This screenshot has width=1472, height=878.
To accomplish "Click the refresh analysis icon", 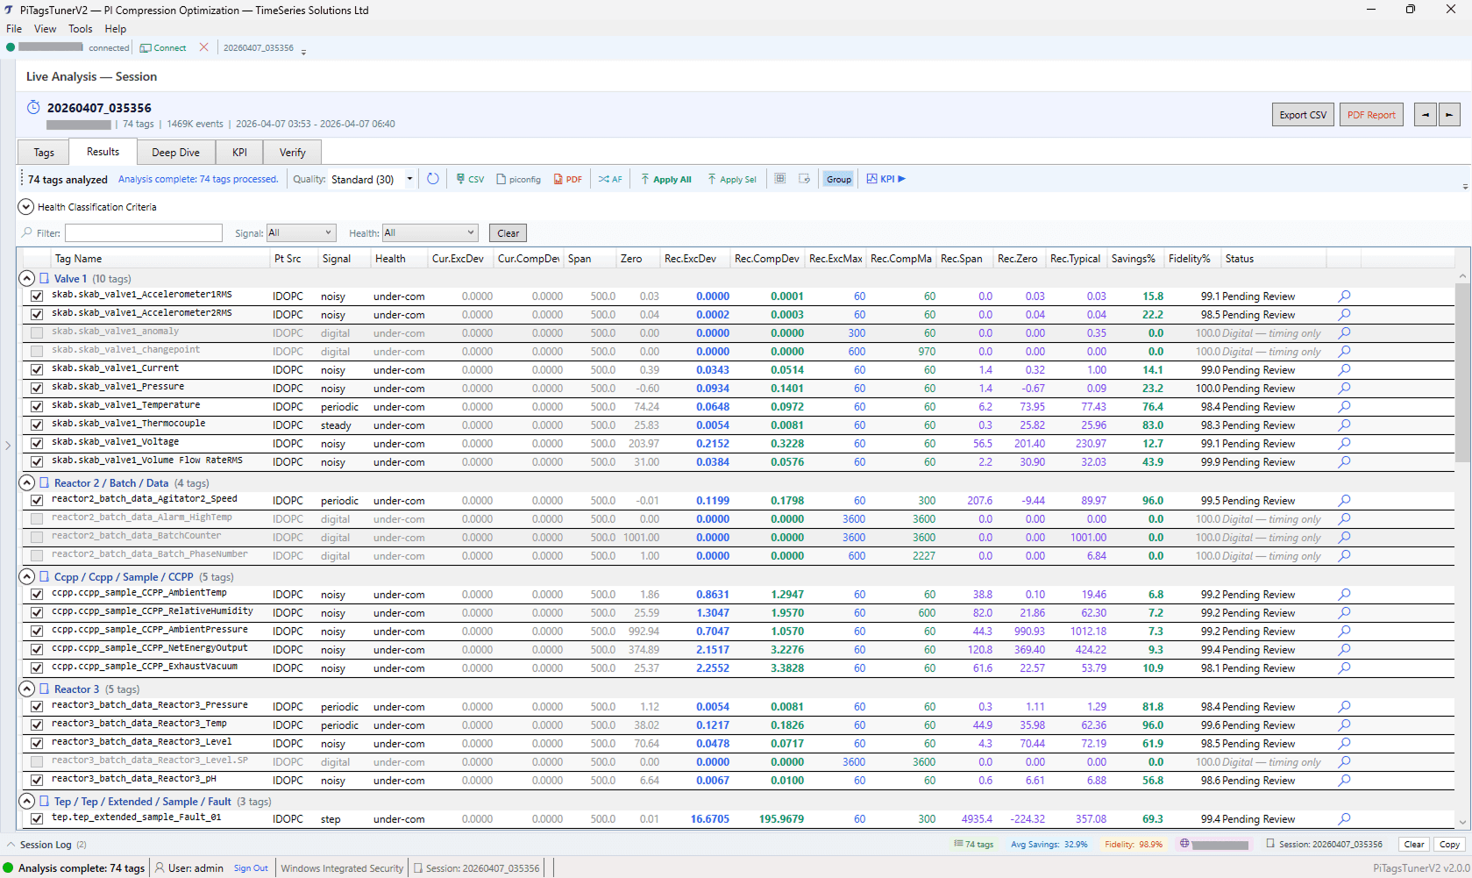I will click(433, 179).
